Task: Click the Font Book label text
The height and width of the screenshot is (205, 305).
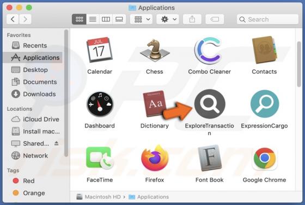Action: tap(210, 180)
